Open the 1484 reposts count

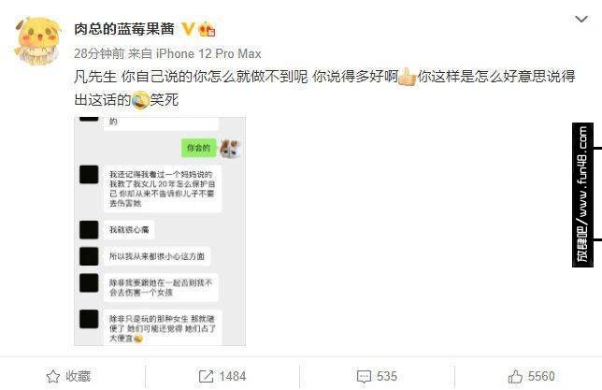pos(233,376)
